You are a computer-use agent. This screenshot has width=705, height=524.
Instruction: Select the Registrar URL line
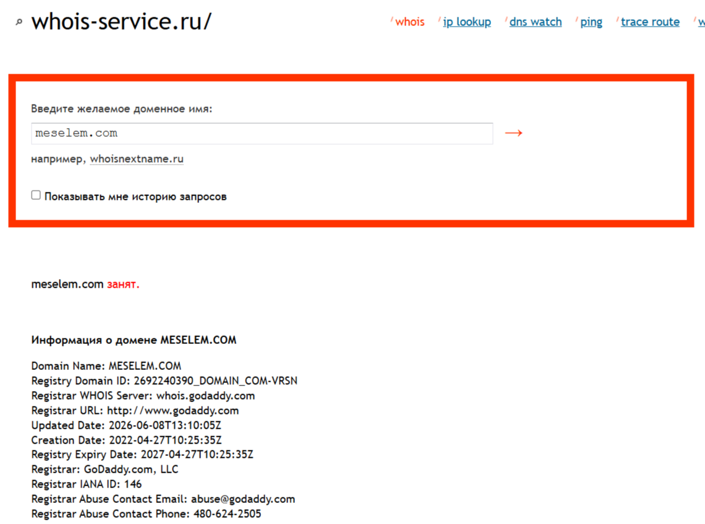135,411
